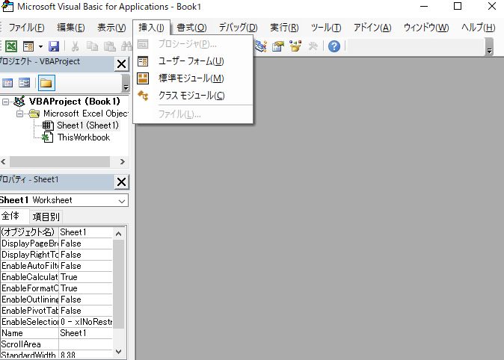Select Sheet1 (Sheet1) in project tree
The width and height of the screenshot is (504, 360).
[87, 125]
